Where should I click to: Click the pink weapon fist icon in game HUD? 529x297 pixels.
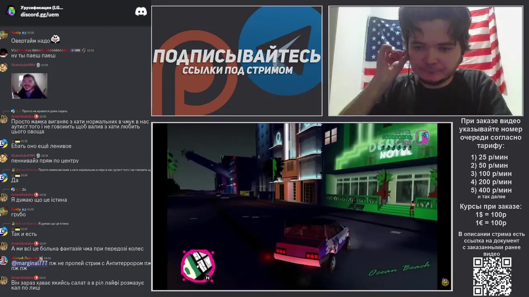(x=422, y=137)
